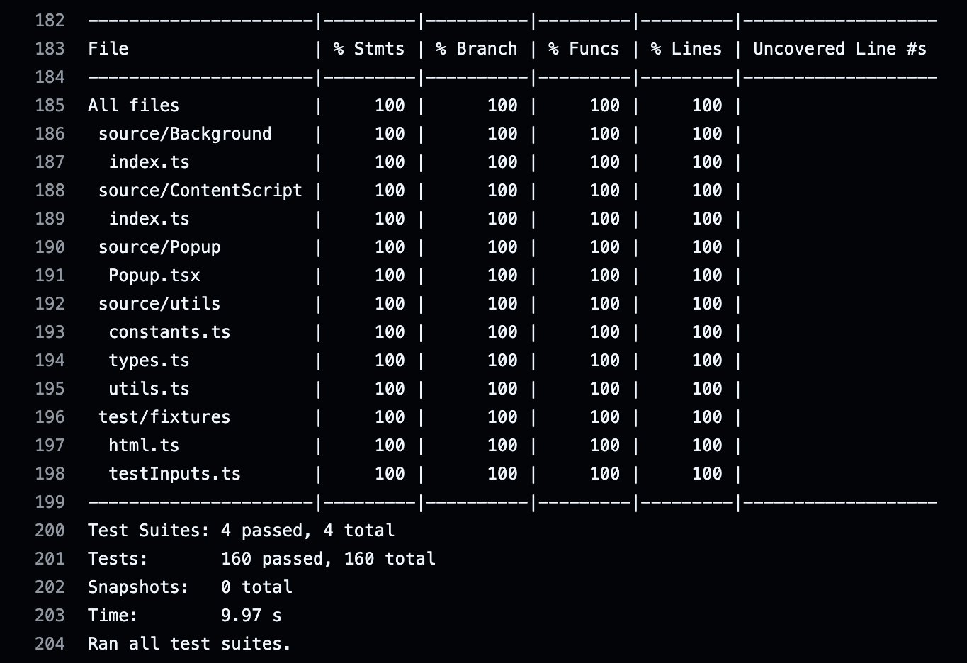The width and height of the screenshot is (967, 663).
Task: Select the 'Tests: 160 passed' summary line
Action: click(x=260, y=558)
